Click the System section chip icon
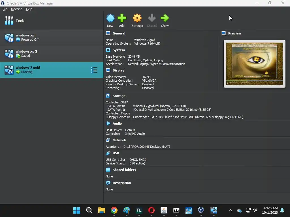 [108, 50]
